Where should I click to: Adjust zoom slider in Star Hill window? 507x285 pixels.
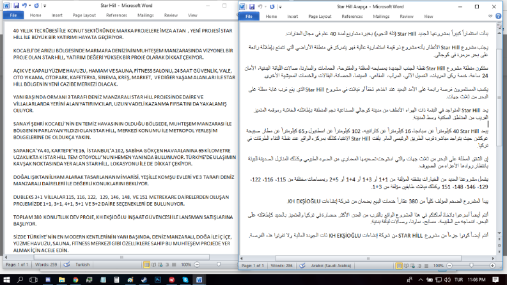[x=219, y=265]
